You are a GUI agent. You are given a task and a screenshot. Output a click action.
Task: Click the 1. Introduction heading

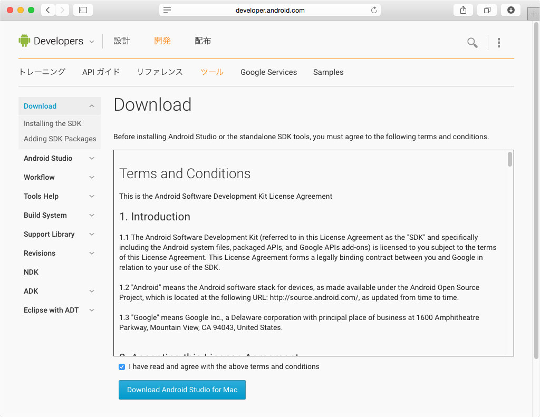(x=155, y=217)
